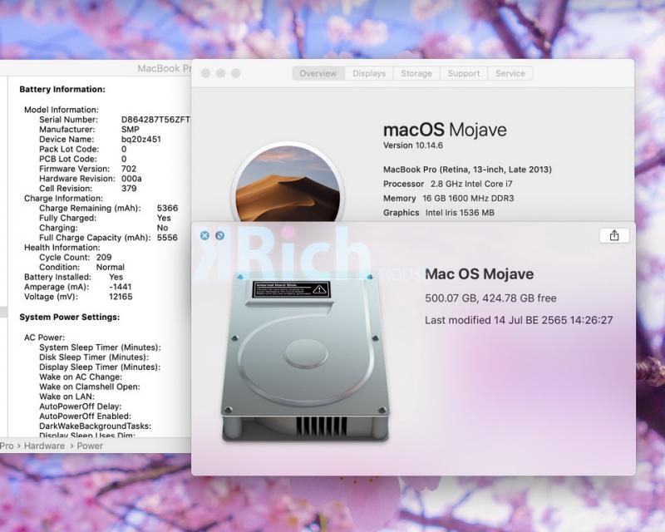The image size is (665, 532).
Task: Click "Disk Sleep Timer (Minutes):" row
Action: (x=94, y=357)
